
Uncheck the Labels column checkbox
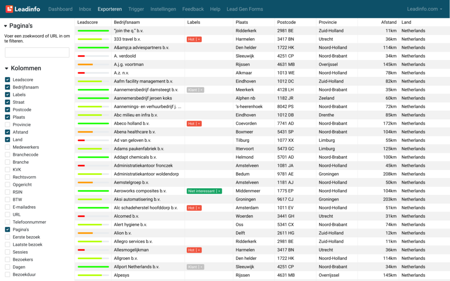[7, 95]
